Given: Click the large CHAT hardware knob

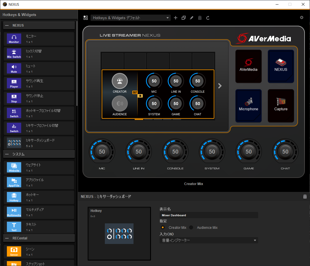Looking at the screenshot, I should coord(285,151).
